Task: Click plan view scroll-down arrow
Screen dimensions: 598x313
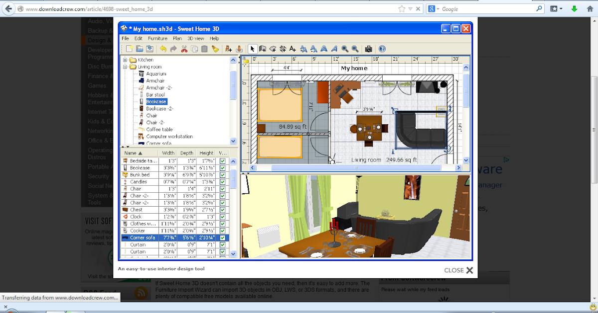Action: [466, 160]
